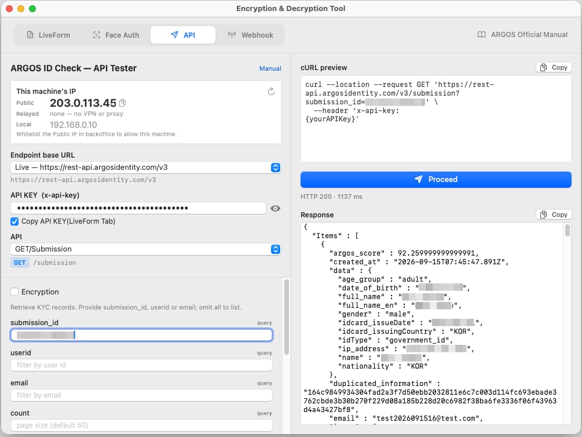Image resolution: width=582 pixels, height=437 pixels.
Task: Click the face scan icon on Face Auth tab
Action: pyautogui.click(x=97, y=35)
